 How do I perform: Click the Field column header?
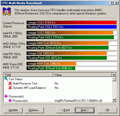[x=28, y=75]
